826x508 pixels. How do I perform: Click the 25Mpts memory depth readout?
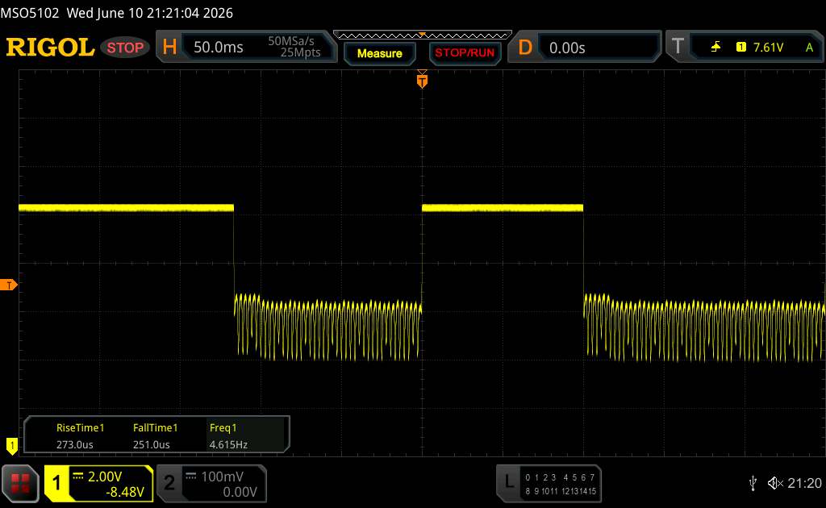300,52
